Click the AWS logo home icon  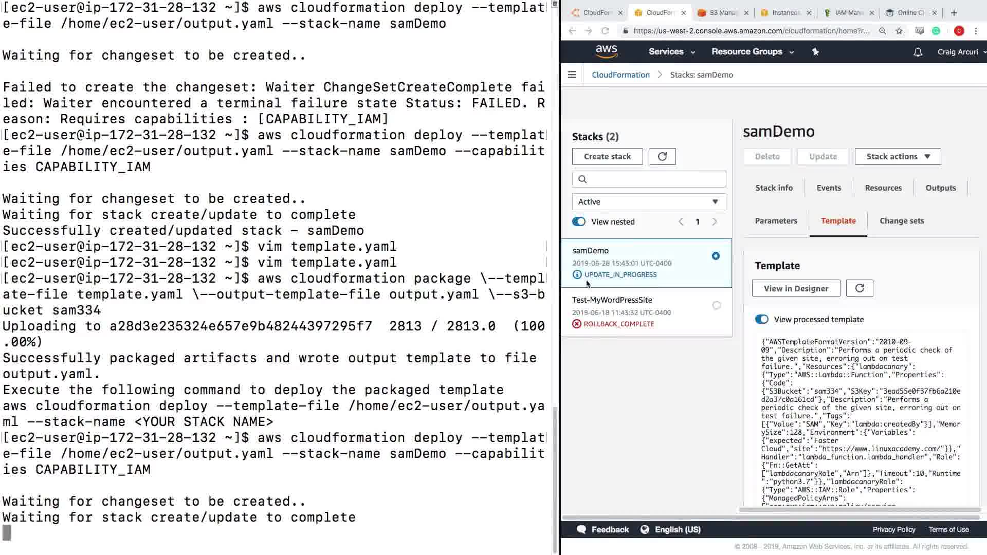(606, 51)
